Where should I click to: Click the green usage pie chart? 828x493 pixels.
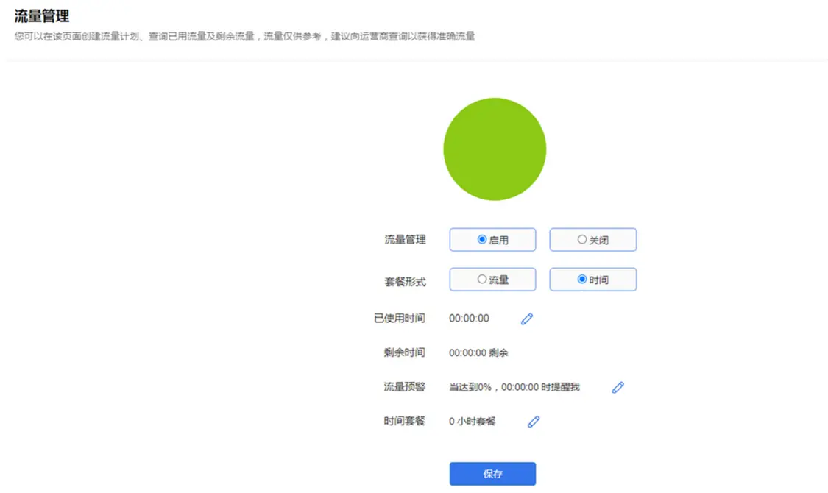(x=495, y=149)
